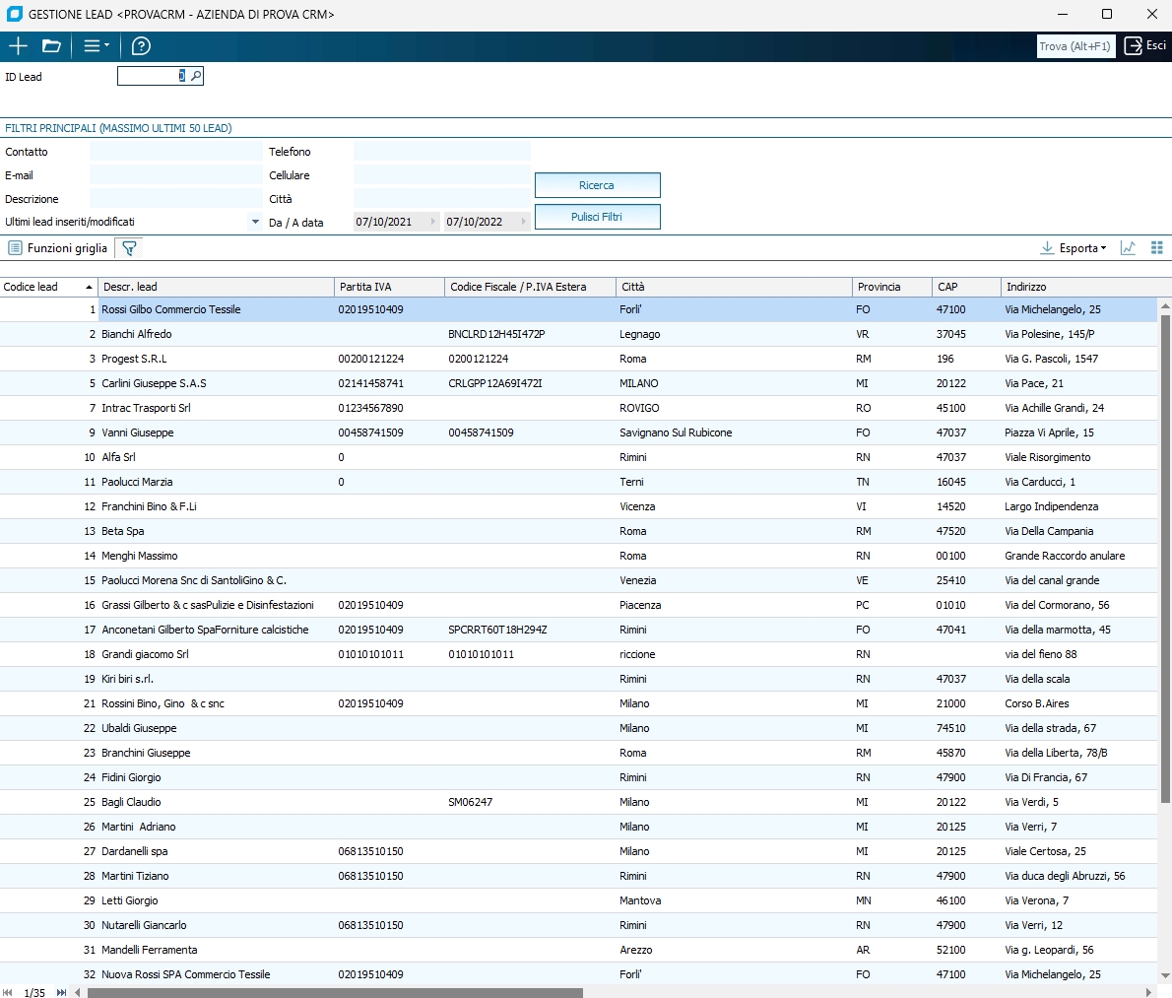This screenshot has height=998, width=1172.
Task: Click into the Contatto filter field
Action: click(175, 152)
